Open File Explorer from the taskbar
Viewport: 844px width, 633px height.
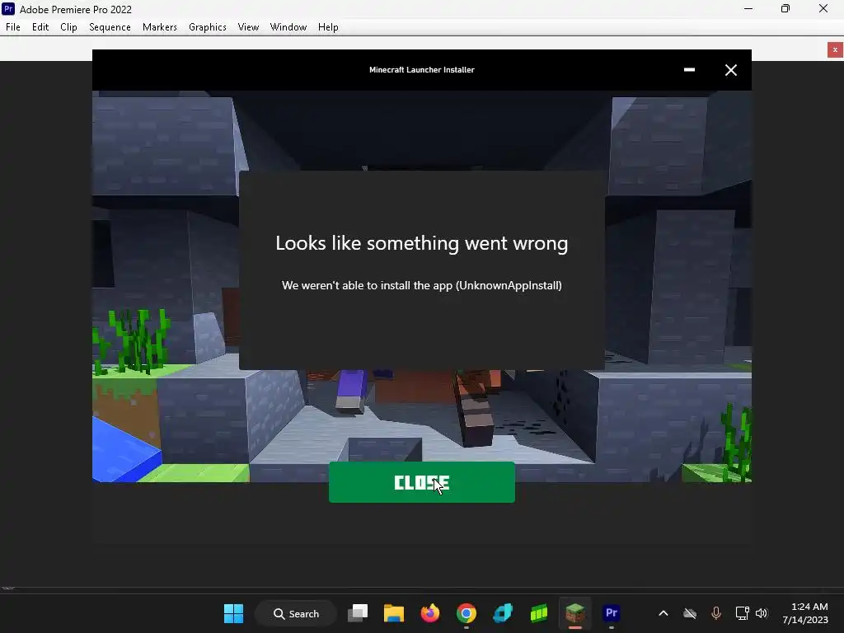[393, 613]
